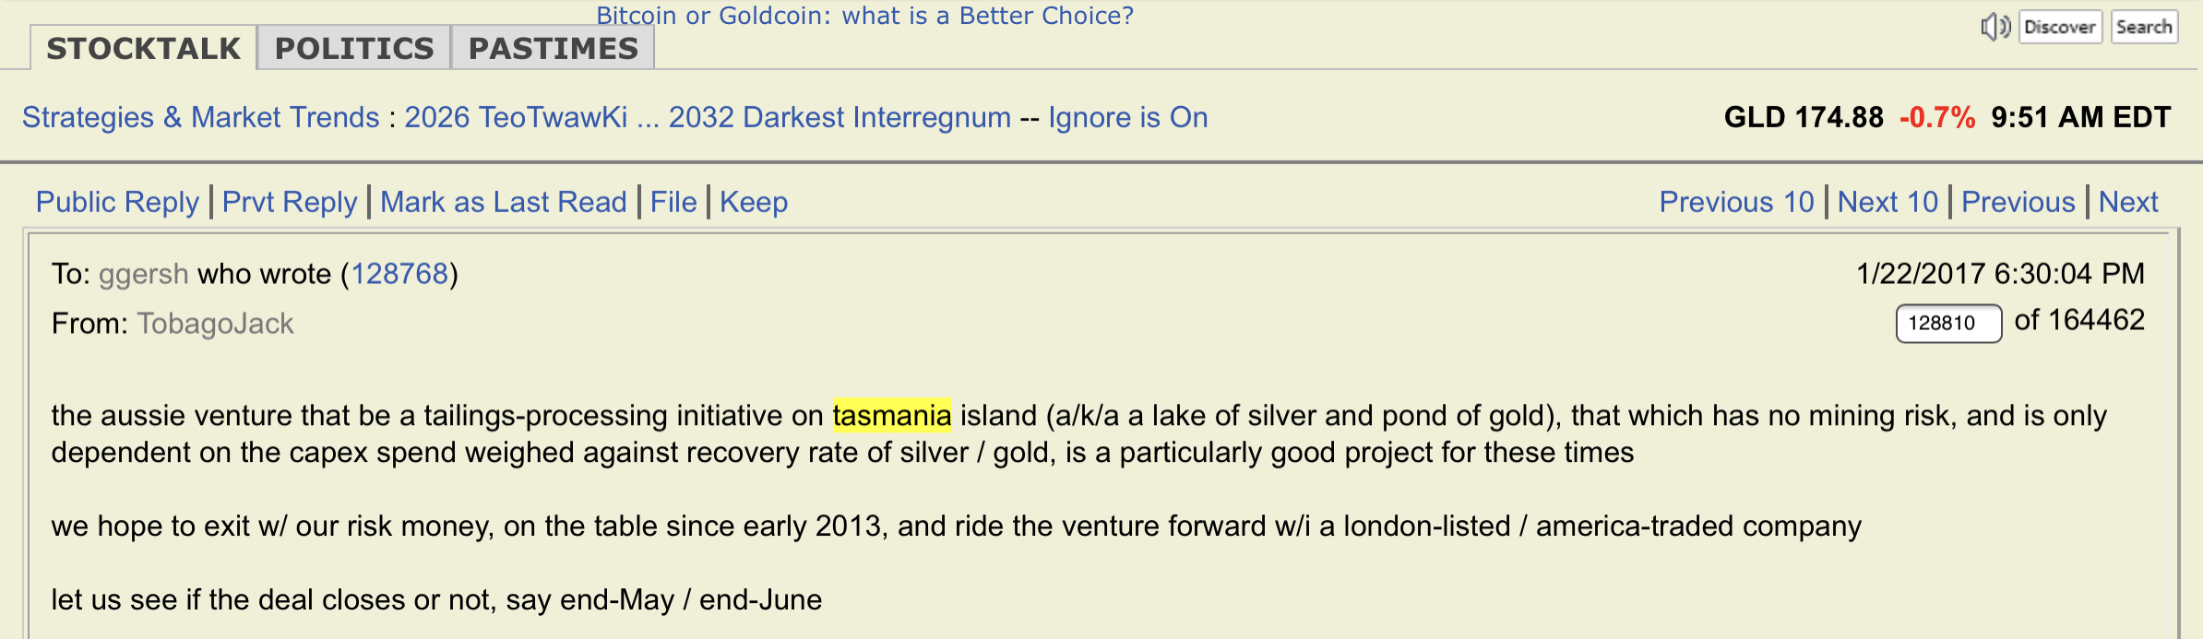
Task: Open the STOCKTALK tab
Action: (143, 48)
